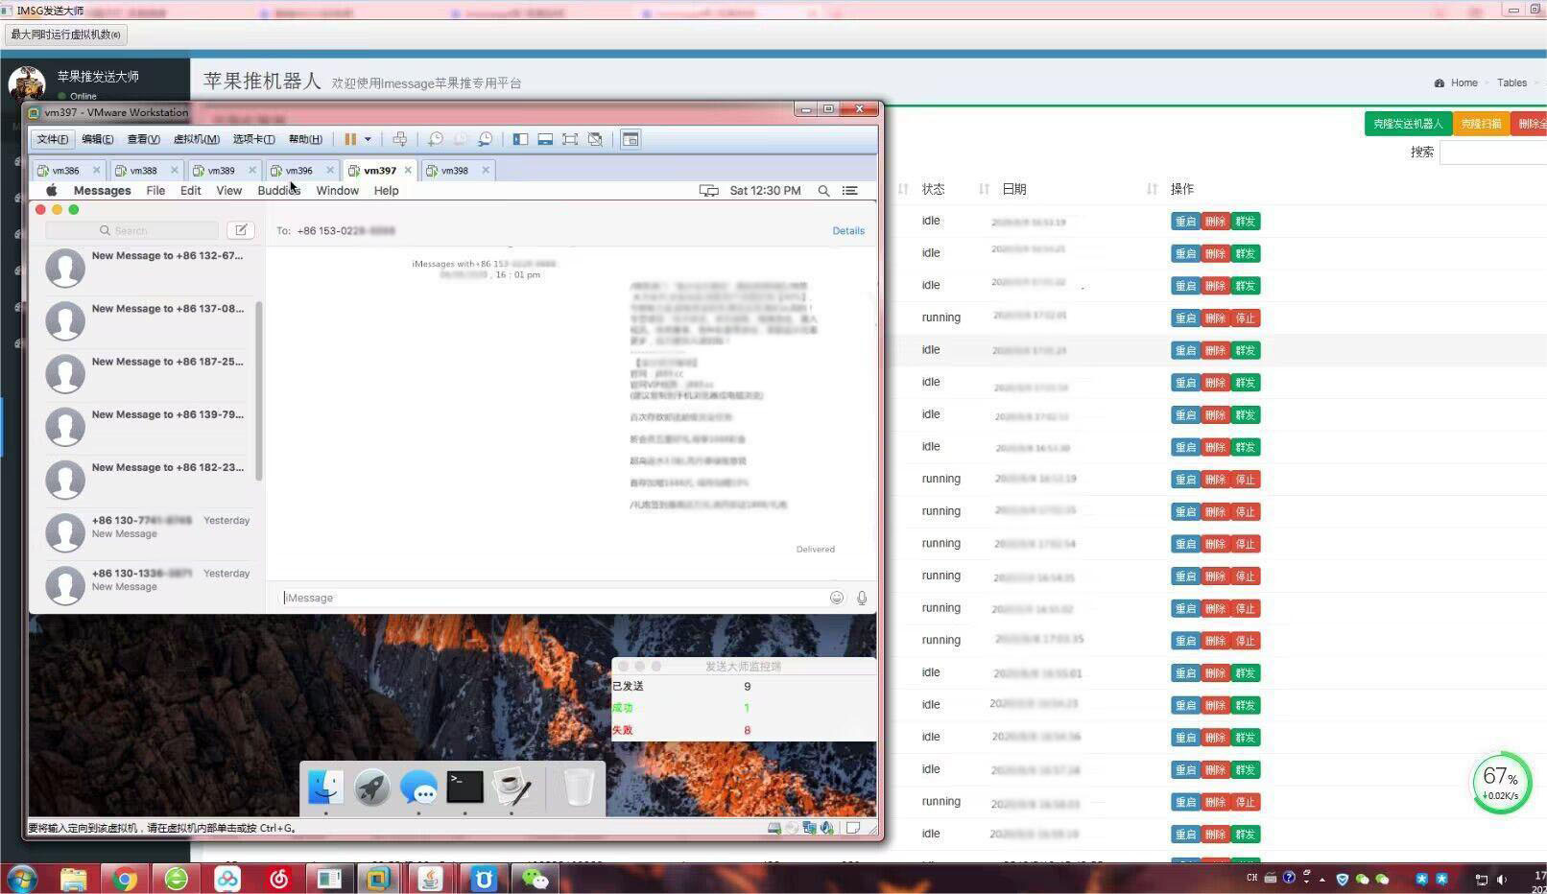Viewport: 1547px width, 894px height.
Task: Open the VMware 选项卡(T) menu
Action: (x=253, y=139)
